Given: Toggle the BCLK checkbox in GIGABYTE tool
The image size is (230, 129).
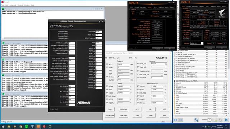Looking at the screenshot, I should click(x=107, y=64).
